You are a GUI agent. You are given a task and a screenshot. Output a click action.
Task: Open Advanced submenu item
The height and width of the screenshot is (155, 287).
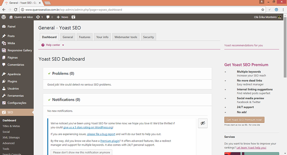click(9, 143)
